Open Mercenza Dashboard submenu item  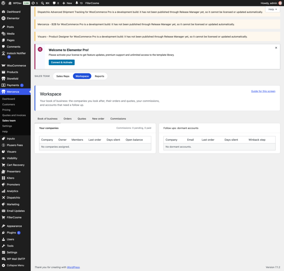pos(9,99)
